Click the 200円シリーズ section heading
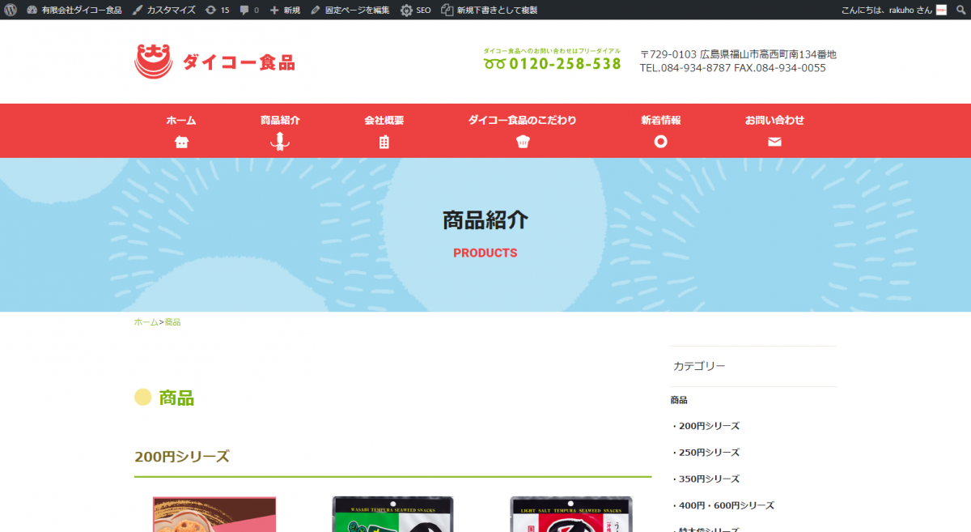This screenshot has height=532, width=971. click(182, 457)
